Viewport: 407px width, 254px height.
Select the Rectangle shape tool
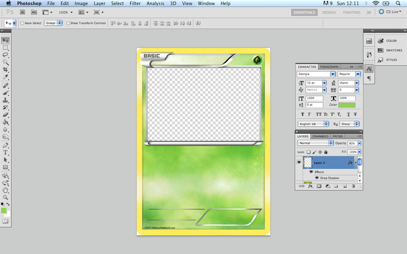tap(5, 167)
